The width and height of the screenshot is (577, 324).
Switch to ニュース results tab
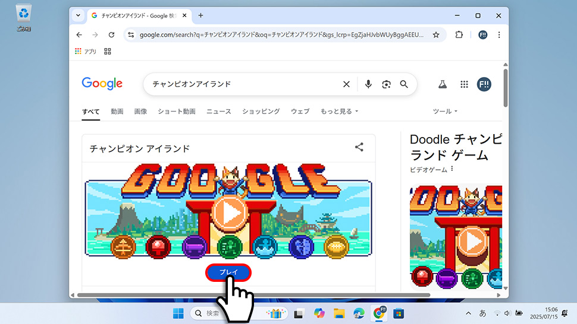click(x=218, y=112)
